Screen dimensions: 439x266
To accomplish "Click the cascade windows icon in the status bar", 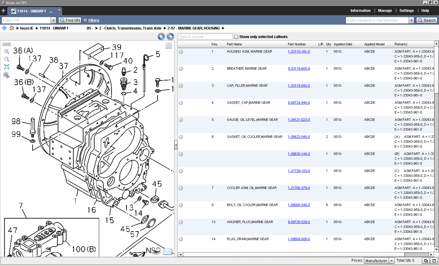I will pyautogui.click(x=426, y=261).
